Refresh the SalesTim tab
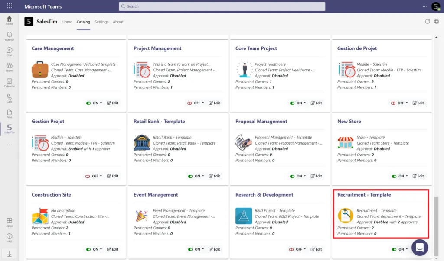 [427, 22]
